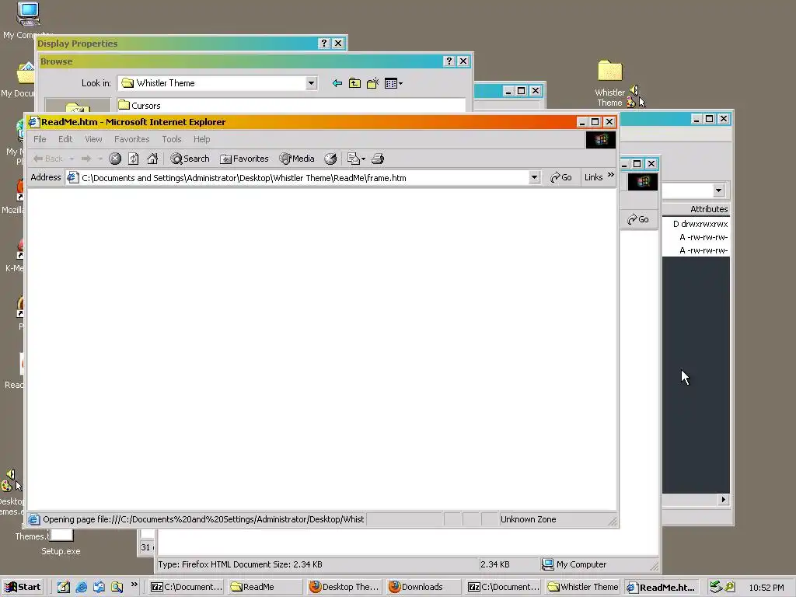Open the Edit menu in Internet Explorer

point(65,139)
